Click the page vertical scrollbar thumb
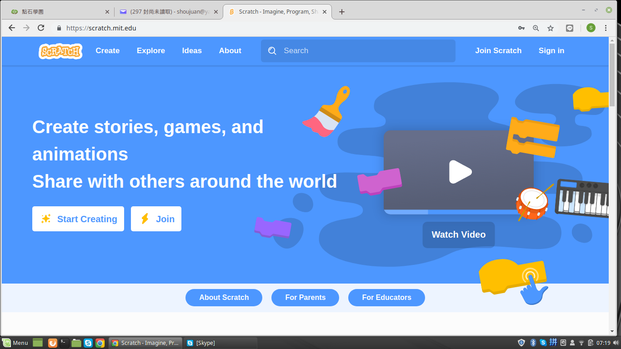Image resolution: width=621 pixels, height=349 pixels. [612, 75]
